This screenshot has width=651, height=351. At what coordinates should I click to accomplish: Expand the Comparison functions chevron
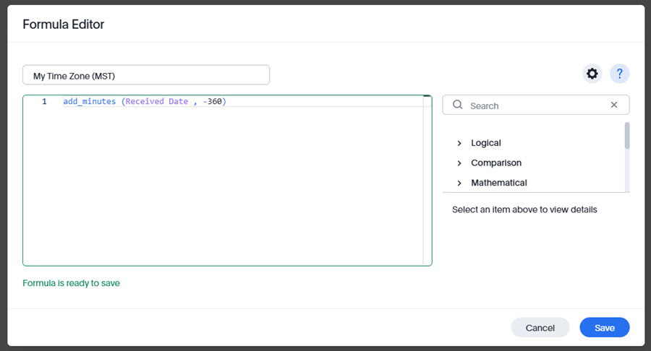(x=459, y=163)
